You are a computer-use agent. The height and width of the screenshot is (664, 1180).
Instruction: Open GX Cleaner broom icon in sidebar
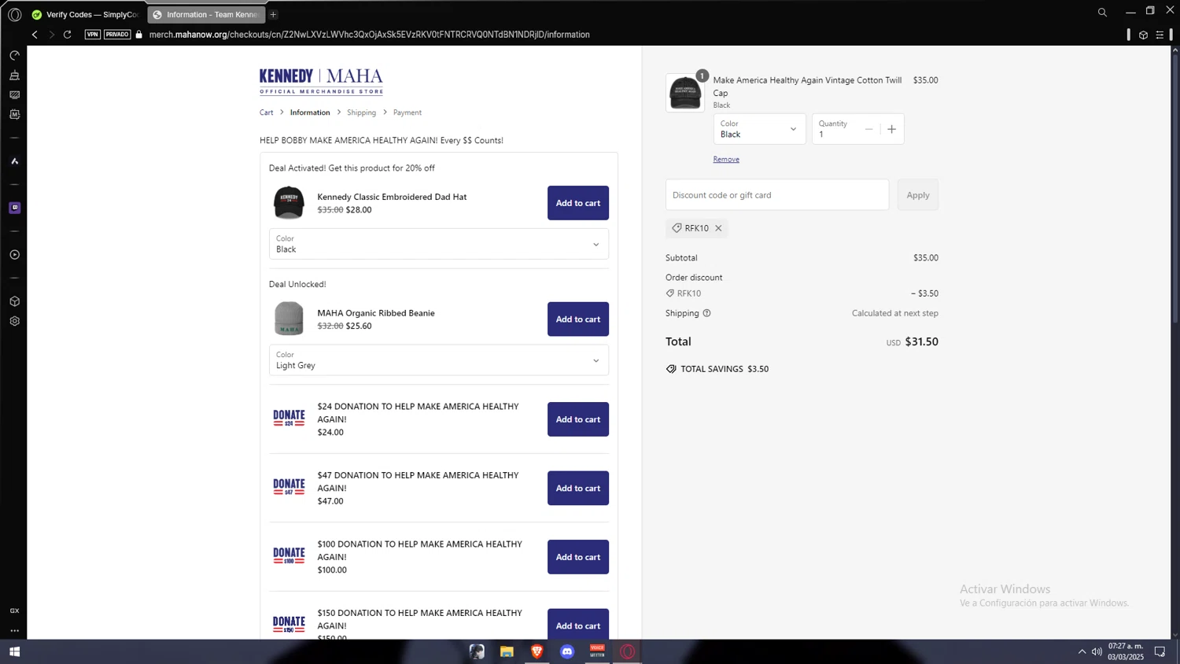pyautogui.click(x=14, y=76)
